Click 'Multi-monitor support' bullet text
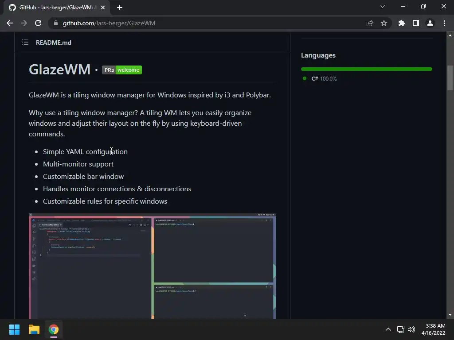Image resolution: width=454 pixels, height=340 pixels. tap(78, 164)
